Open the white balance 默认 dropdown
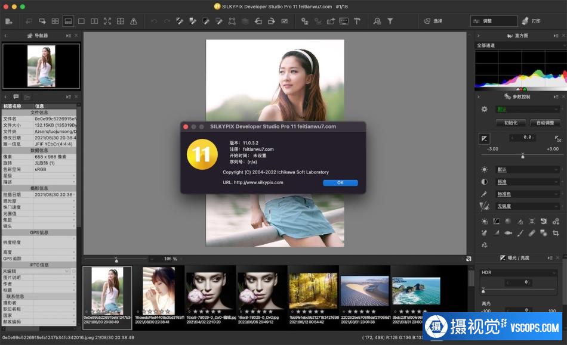This screenshot has height=345, width=567. point(528,170)
